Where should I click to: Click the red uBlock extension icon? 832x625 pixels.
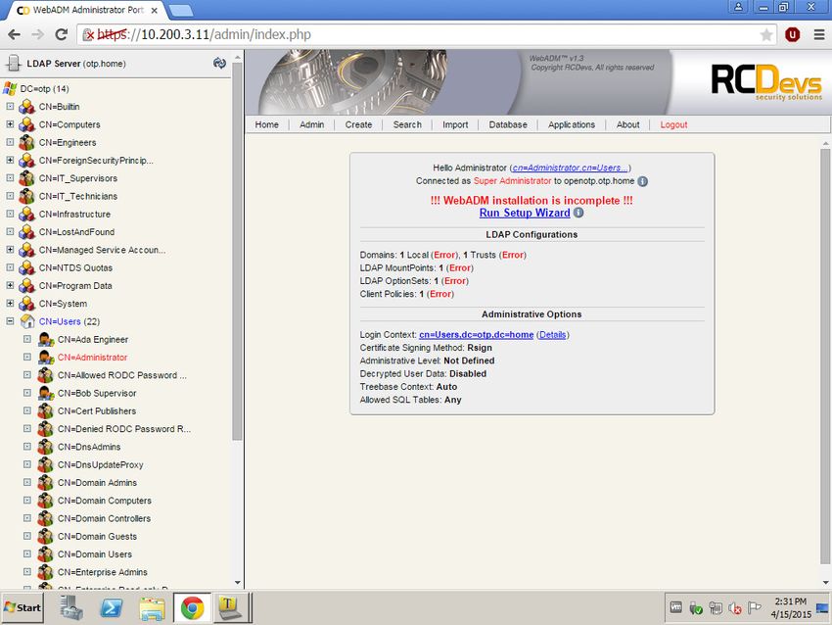point(792,34)
